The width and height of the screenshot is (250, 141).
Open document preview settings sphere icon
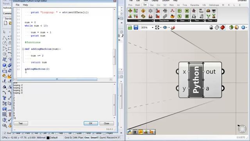237,27
